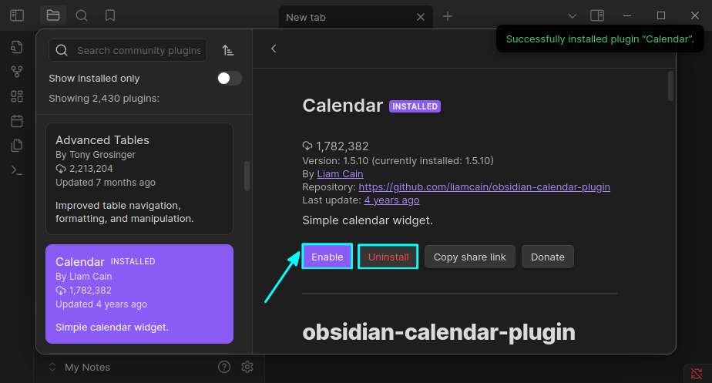Open graph view from the ribbon

[x=17, y=72]
